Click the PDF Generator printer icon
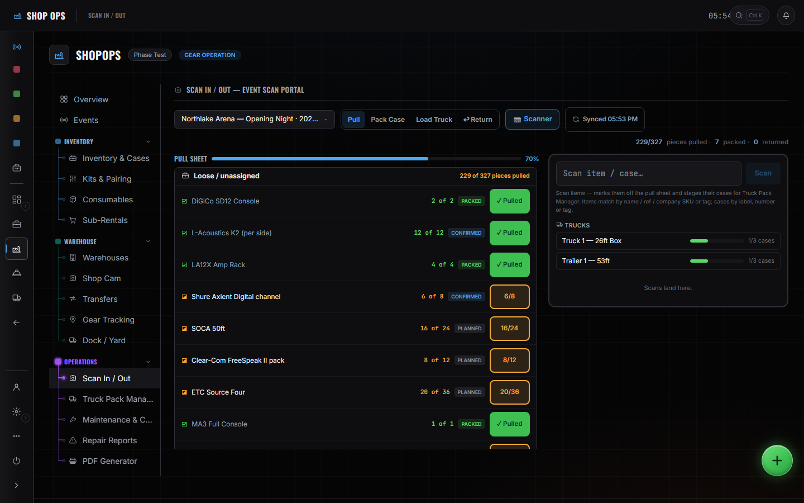Image resolution: width=804 pixels, height=503 pixels. click(x=73, y=461)
